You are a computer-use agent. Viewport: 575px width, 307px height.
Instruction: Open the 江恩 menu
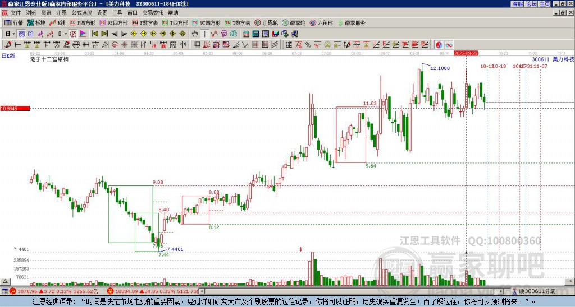click(x=61, y=13)
